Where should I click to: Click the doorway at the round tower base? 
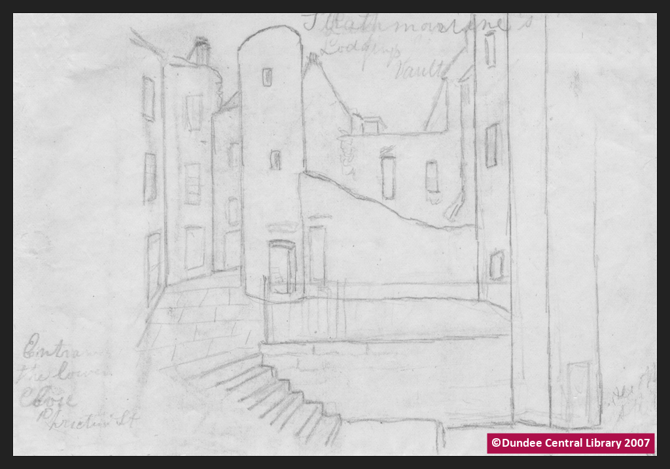pyautogui.click(x=281, y=266)
